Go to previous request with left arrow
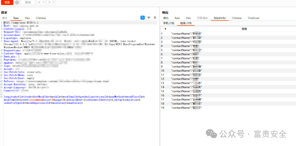This screenshot has height=146, width=296. (x=39, y=2)
